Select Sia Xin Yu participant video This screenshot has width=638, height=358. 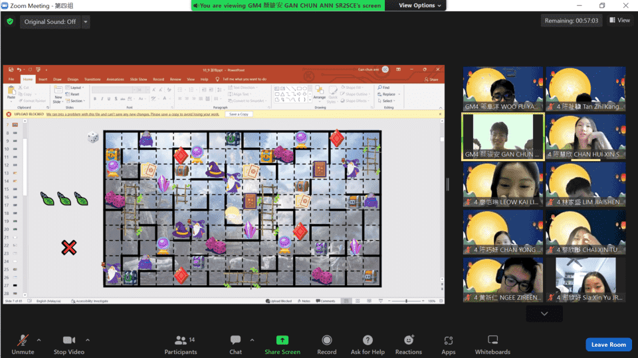coord(585,280)
